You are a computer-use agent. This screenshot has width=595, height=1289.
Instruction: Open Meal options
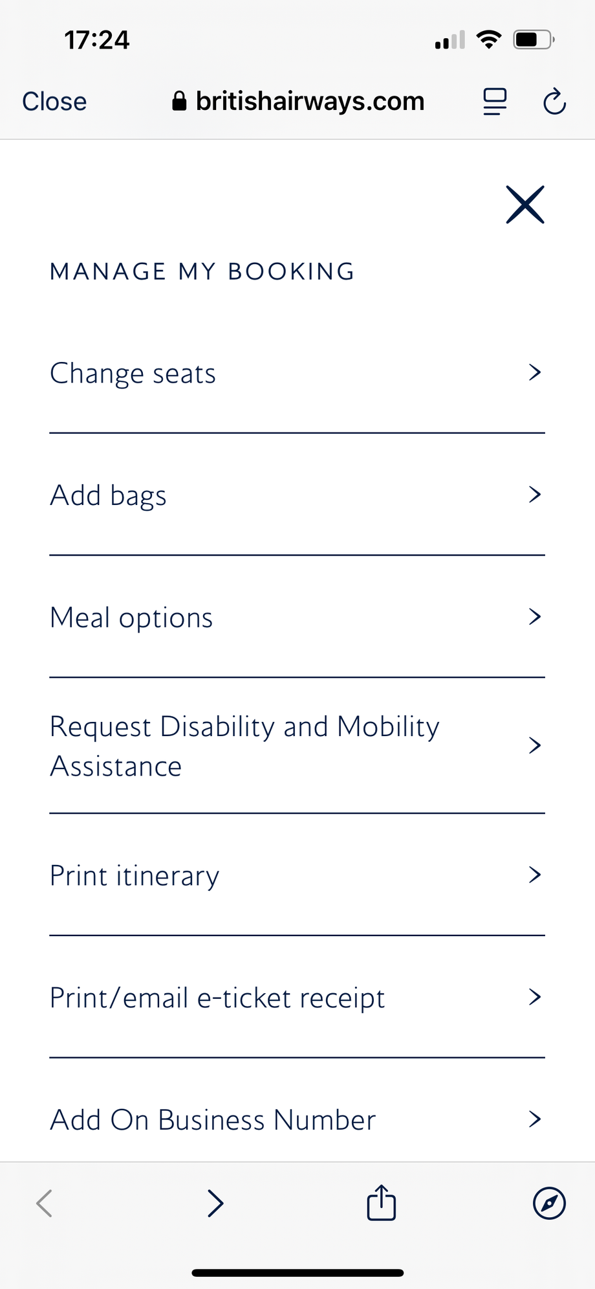pos(132,618)
